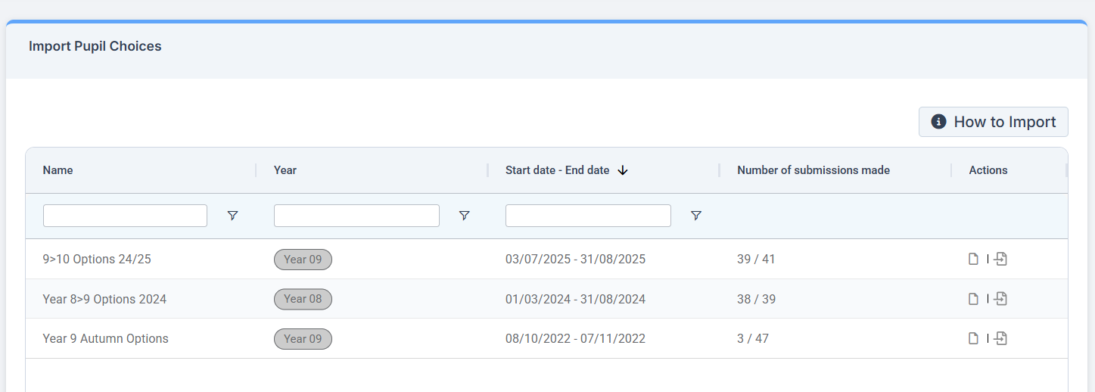
Task: Sort by Number of submissions made header
Action: tap(813, 170)
